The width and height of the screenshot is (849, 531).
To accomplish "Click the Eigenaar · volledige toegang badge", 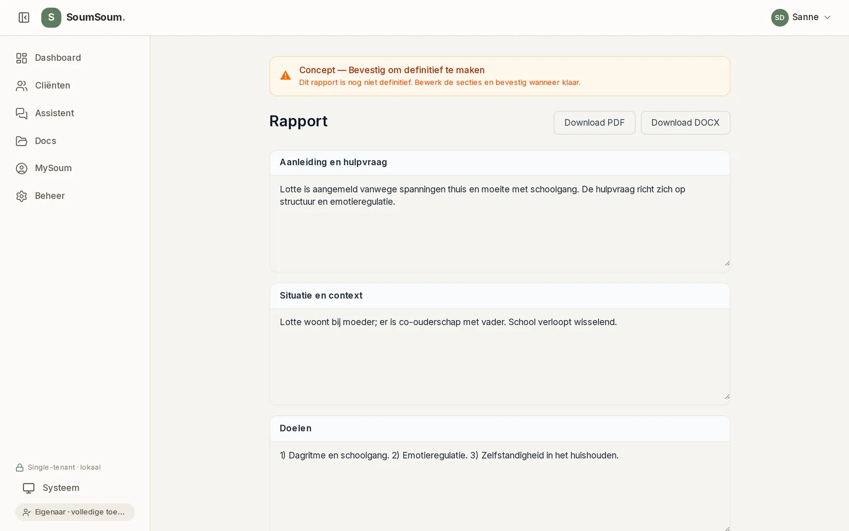I will click(x=75, y=512).
